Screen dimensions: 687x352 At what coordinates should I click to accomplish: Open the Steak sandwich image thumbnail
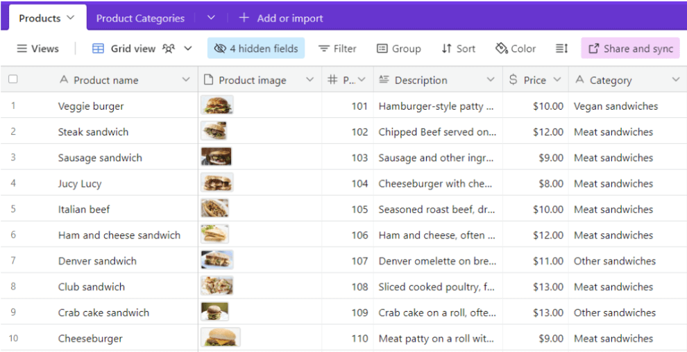pos(214,131)
